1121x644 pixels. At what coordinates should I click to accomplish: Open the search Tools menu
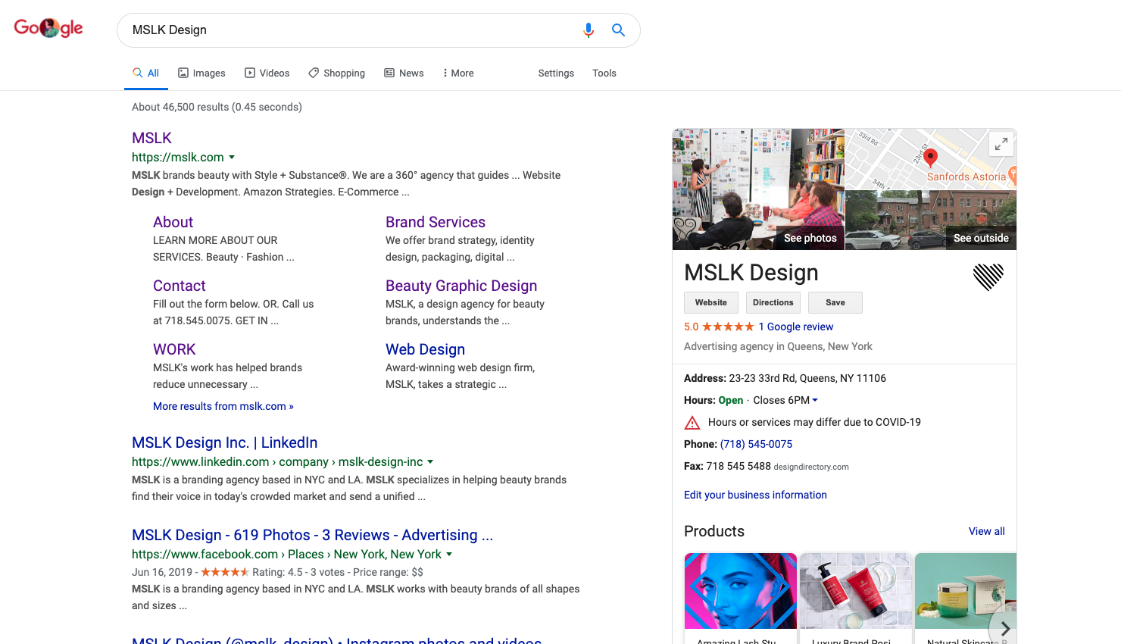coord(604,73)
